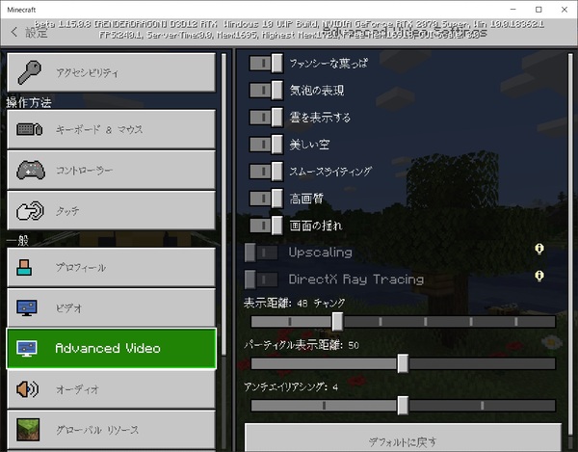Screen dimensions: 578x452
Task: Click the 表示距離: 48 チャンク label
Action: tap(294, 303)
